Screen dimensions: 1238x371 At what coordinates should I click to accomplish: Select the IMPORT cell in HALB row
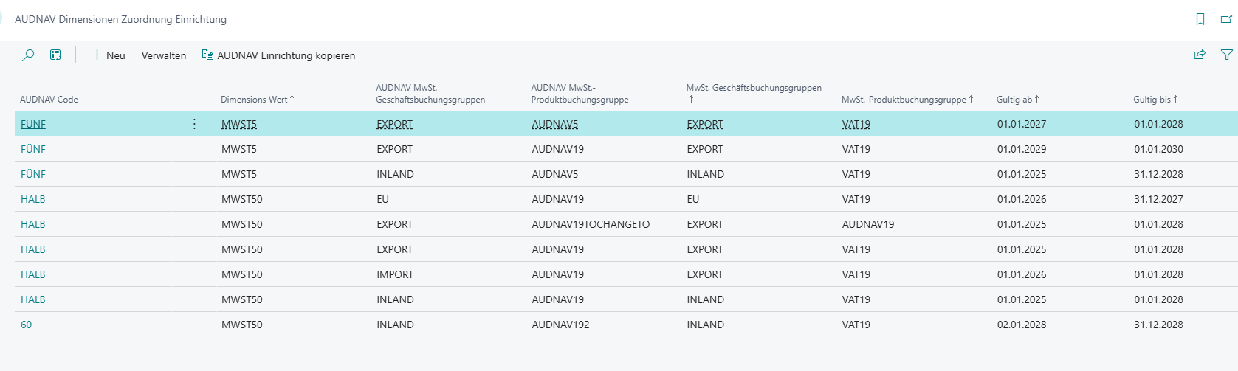pos(395,274)
